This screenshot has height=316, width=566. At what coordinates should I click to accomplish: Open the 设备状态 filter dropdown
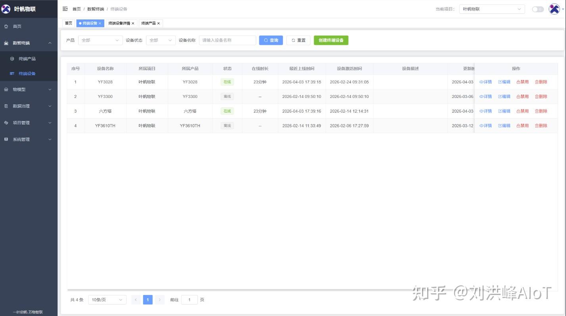pos(161,40)
